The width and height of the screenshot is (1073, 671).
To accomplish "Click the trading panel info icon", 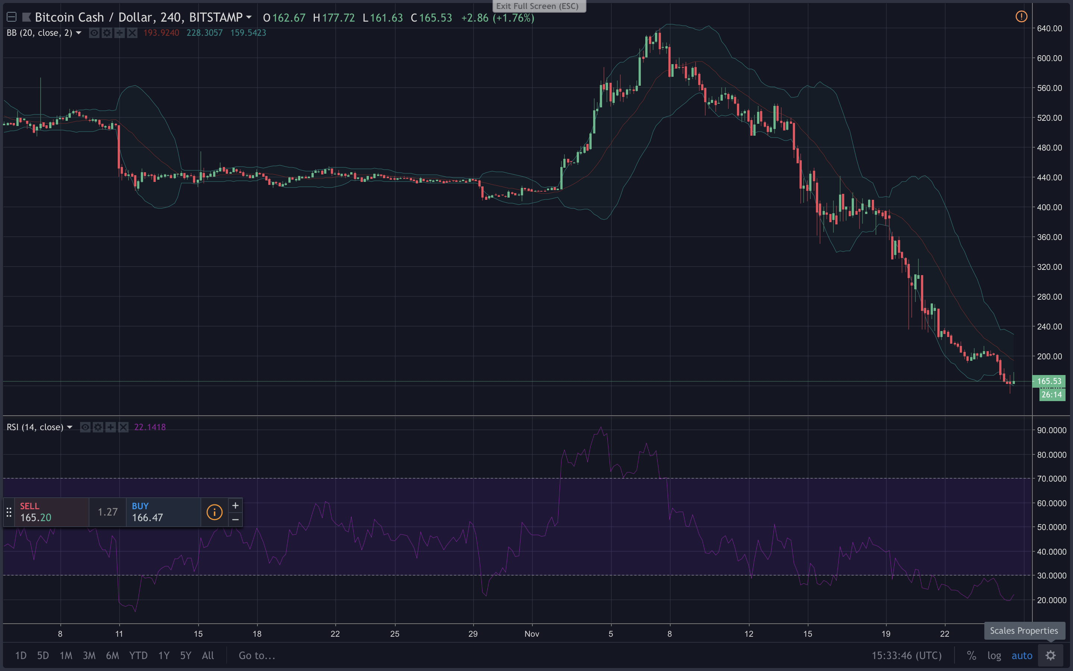I will point(214,512).
